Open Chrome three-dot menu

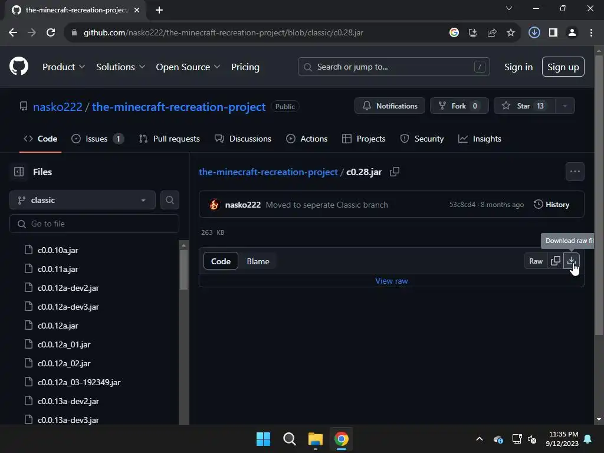coord(591,32)
